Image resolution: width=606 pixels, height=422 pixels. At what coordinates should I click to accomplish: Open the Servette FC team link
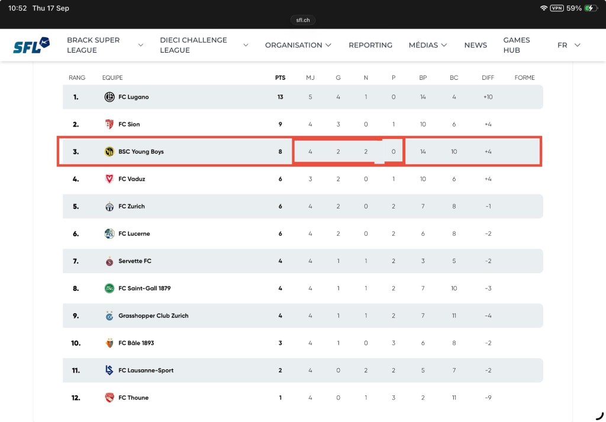point(134,261)
